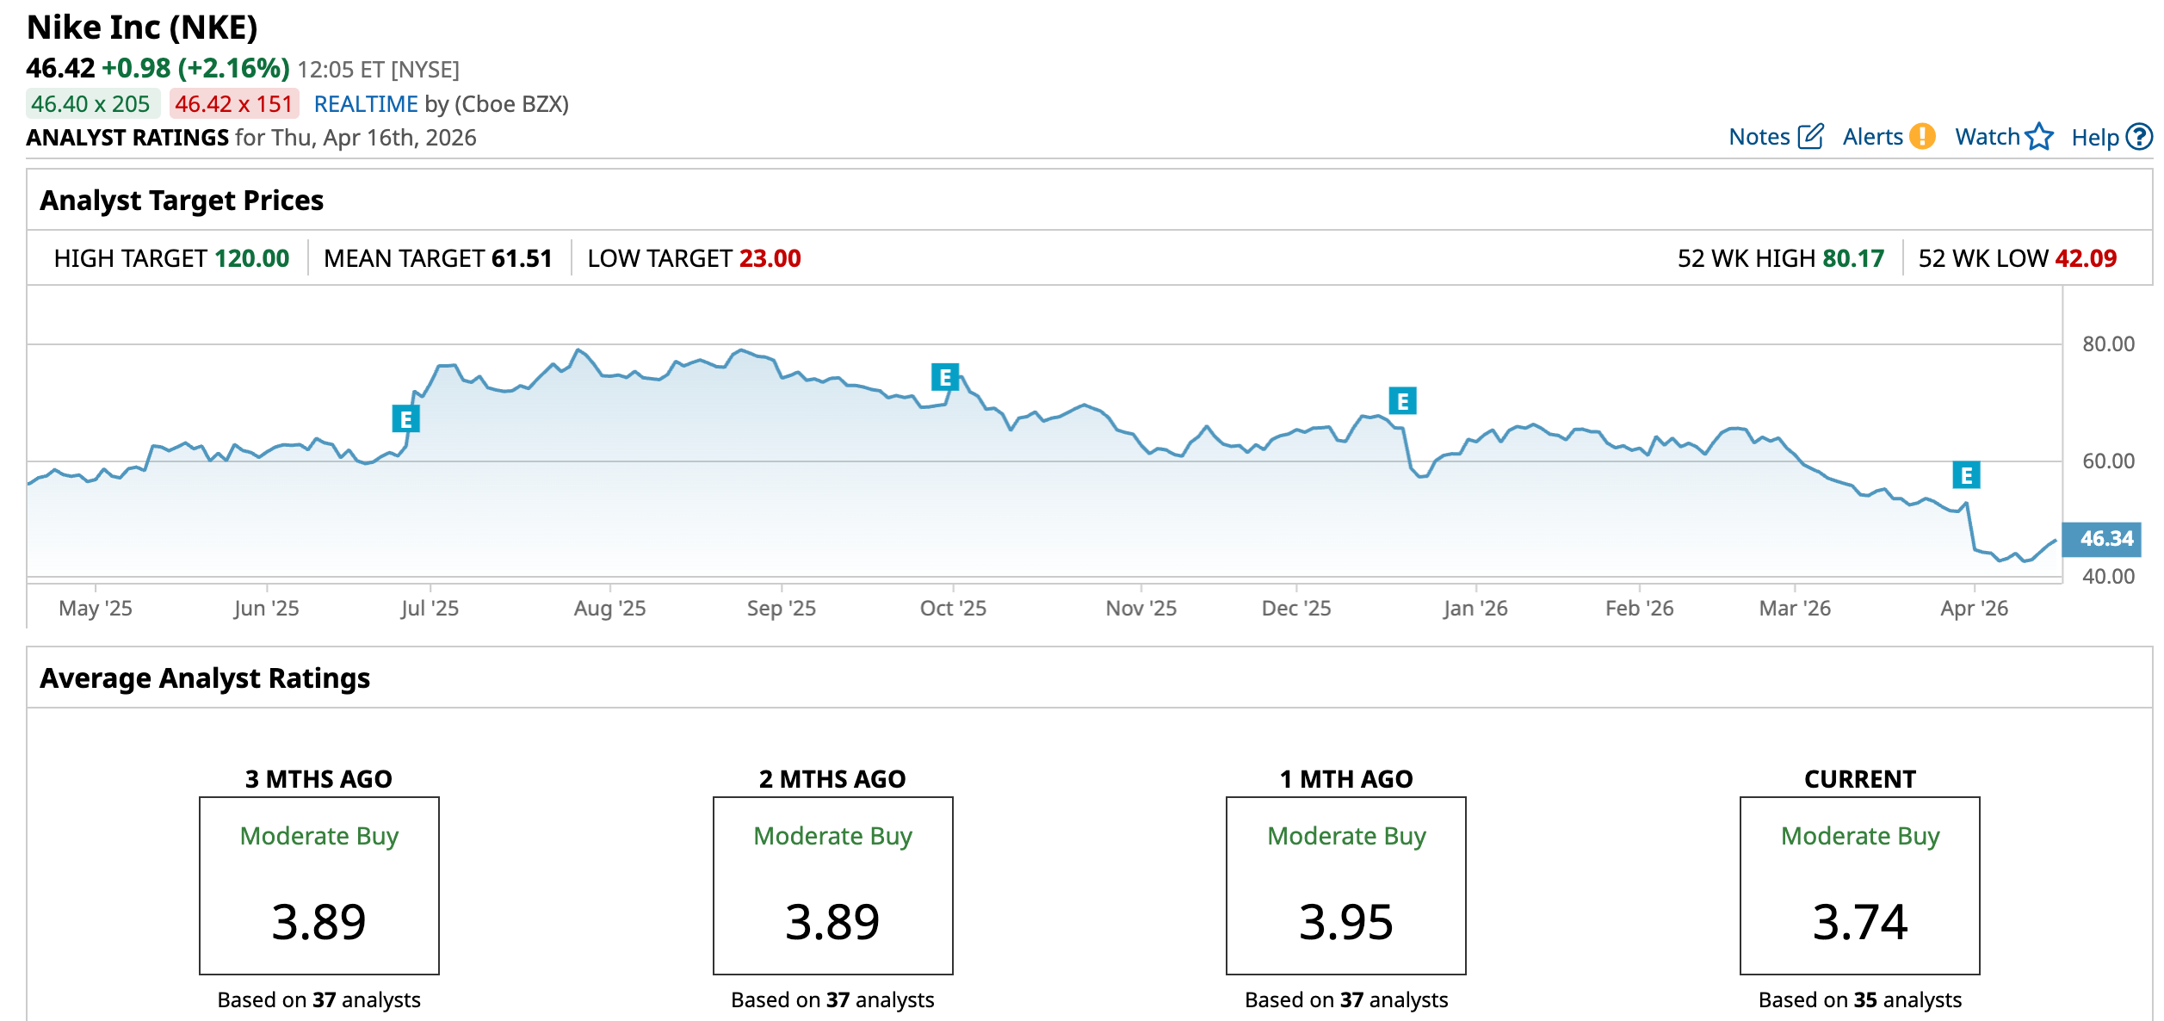Click the Notes pencil-edit icon
This screenshot has width=2164, height=1021.
(x=1810, y=137)
